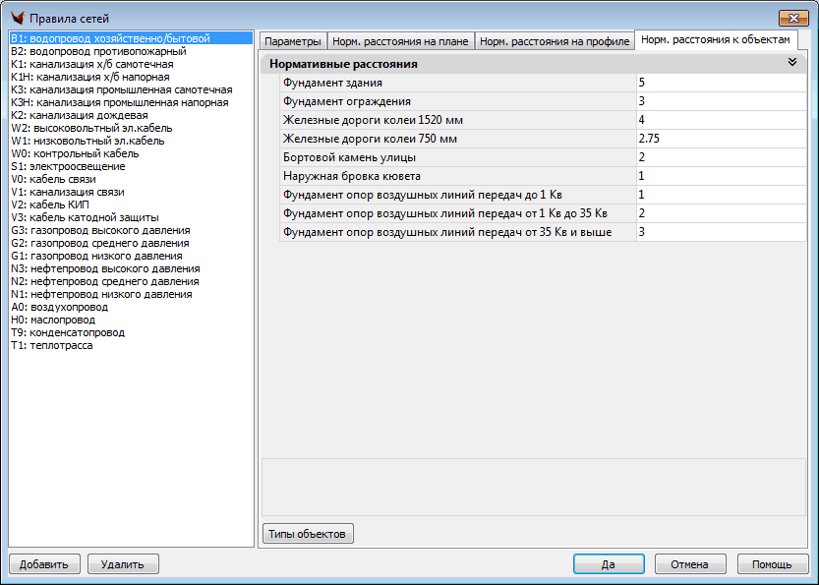Screen dimensions: 819x585
Task: Edit the Фундамент здания value field
Action: pyautogui.click(x=722, y=83)
